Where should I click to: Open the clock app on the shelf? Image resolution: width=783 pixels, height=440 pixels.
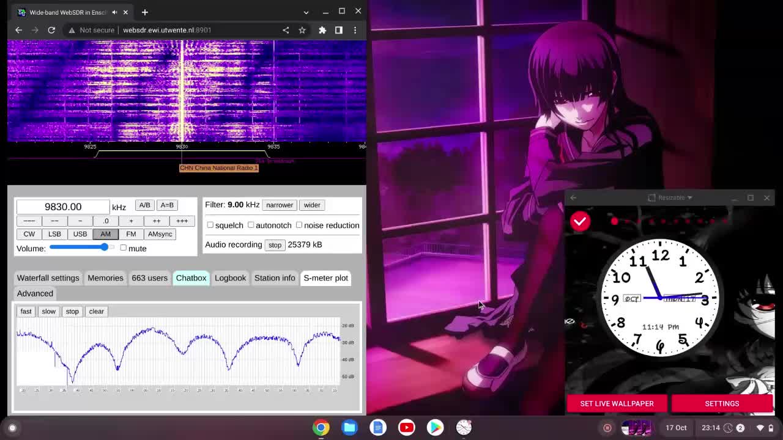(x=464, y=428)
